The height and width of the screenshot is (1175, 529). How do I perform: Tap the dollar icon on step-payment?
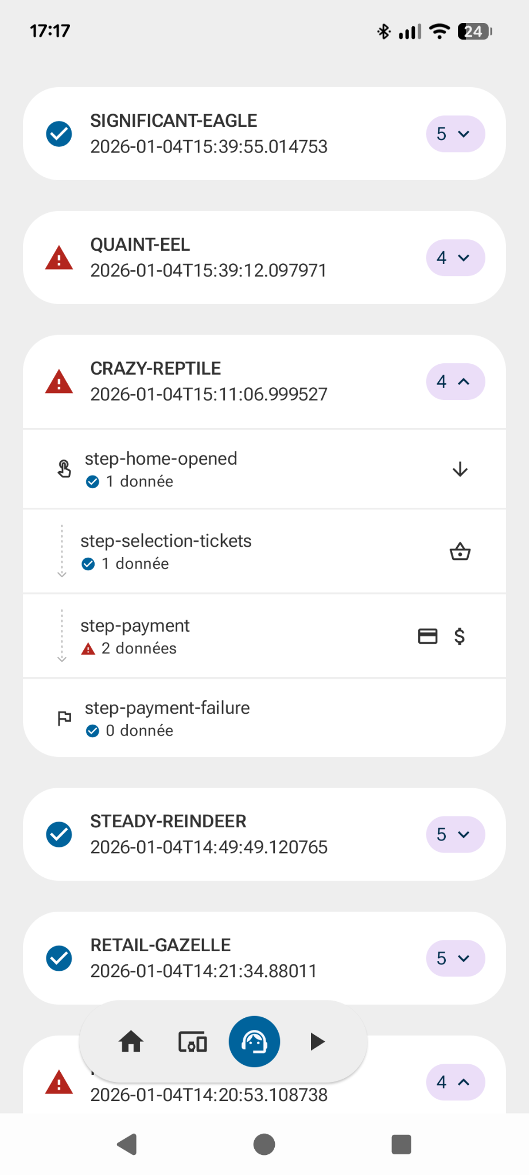coord(460,636)
